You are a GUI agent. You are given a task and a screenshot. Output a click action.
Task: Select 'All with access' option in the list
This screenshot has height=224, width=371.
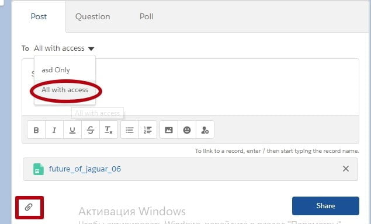click(65, 90)
